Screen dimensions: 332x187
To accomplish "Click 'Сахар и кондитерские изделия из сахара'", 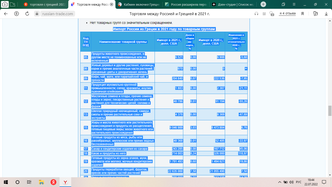I will click(x=120, y=149).
